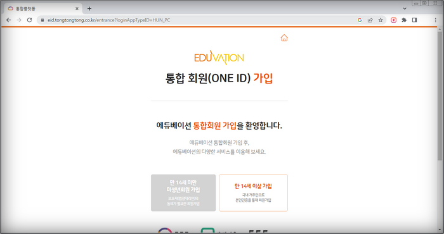Click 에듀베이션 통합회원 가입을 환영합니다 text
The image size is (444, 234).
click(x=219, y=125)
